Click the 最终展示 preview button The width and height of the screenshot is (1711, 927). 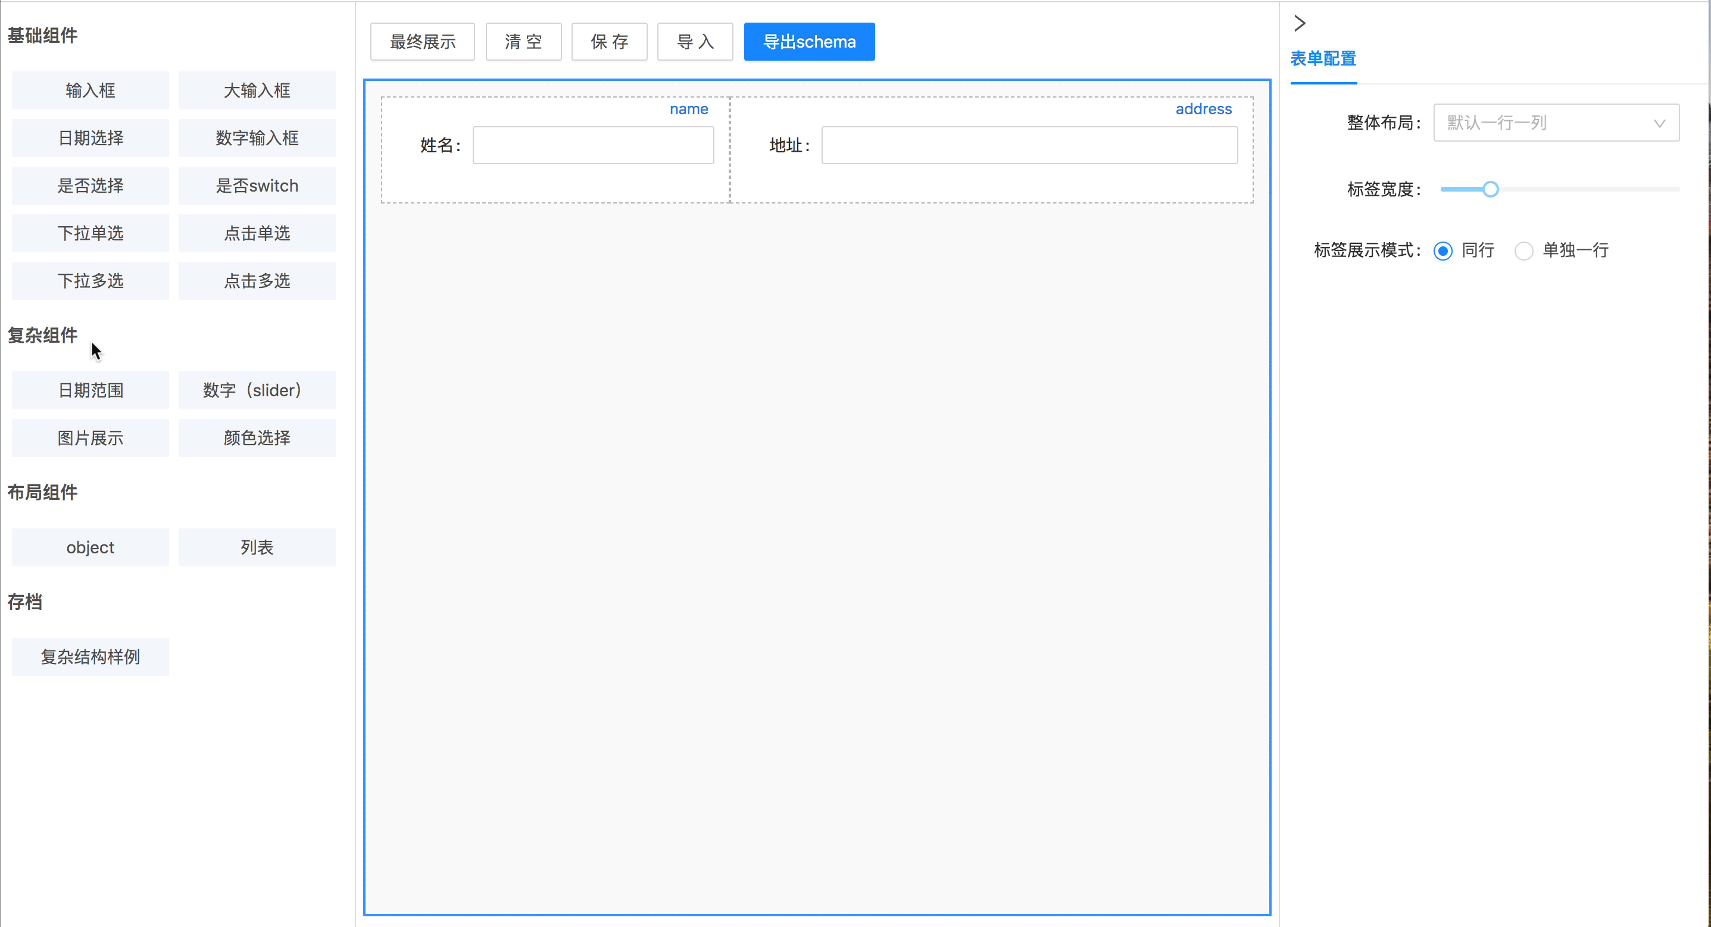423,42
